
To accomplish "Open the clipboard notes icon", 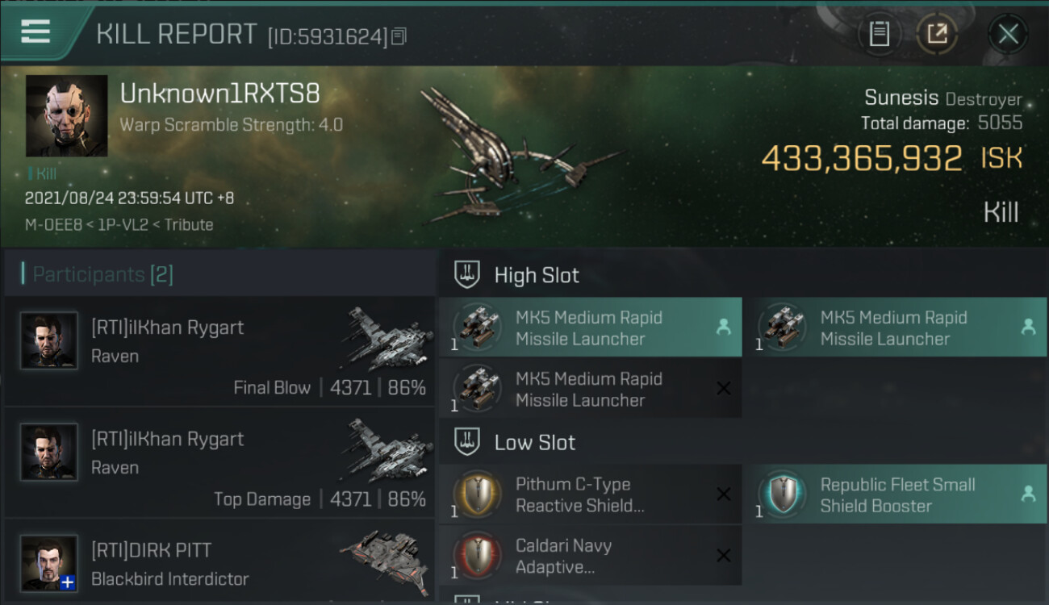I will (879, 34).
